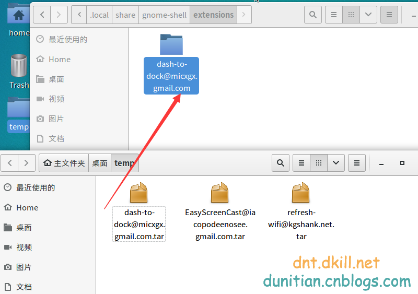The width and height of the screenshot is (418, 294).
Task: Select the dash-to-dock@micxgx.gmail.com folder
Action: (x=171, y=64)
